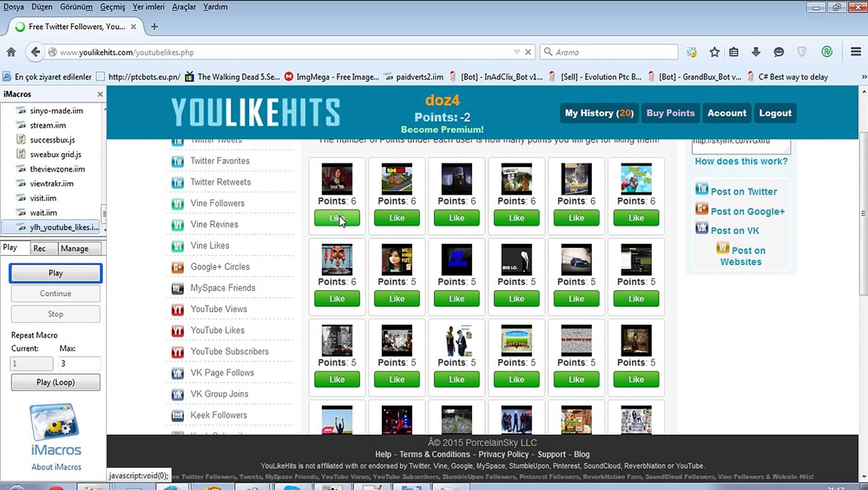Click the VK Page Follows icon
Screen dimensions: 868x490
coord(178,373)
